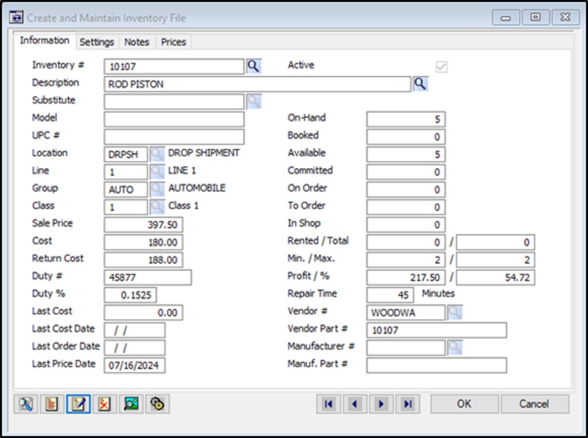Click the Booked quantity field

point(406,136)
